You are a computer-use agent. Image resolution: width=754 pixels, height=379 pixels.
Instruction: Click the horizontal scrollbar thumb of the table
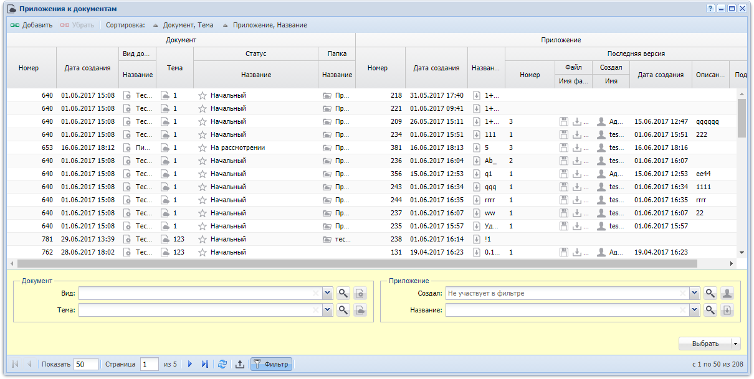click(x=357, y=263)
